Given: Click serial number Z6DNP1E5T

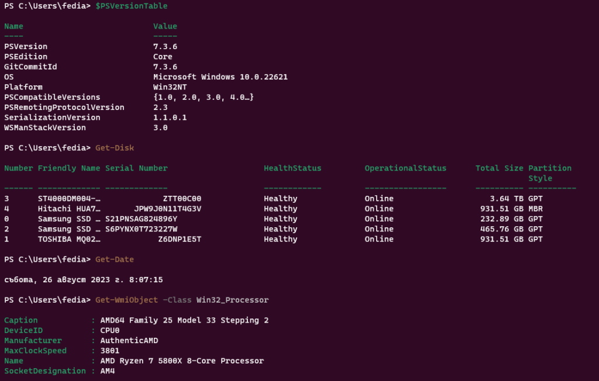Looking at the screenshot, I should 180,239.
